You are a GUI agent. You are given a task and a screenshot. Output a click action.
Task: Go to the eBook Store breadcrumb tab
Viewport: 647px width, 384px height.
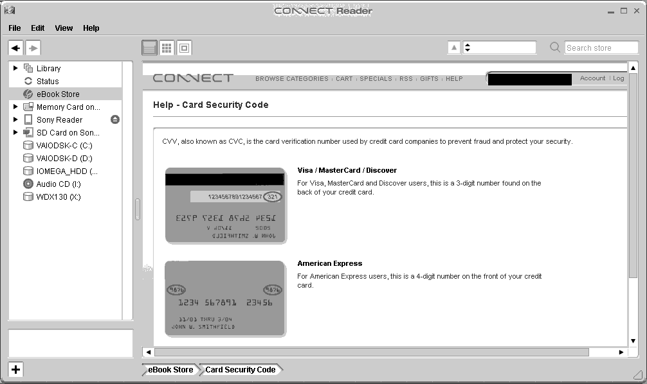coord(170,370)
